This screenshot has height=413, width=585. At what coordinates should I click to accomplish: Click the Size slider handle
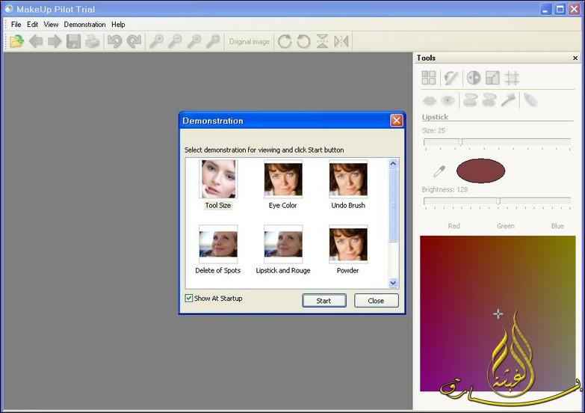point(461,142)
